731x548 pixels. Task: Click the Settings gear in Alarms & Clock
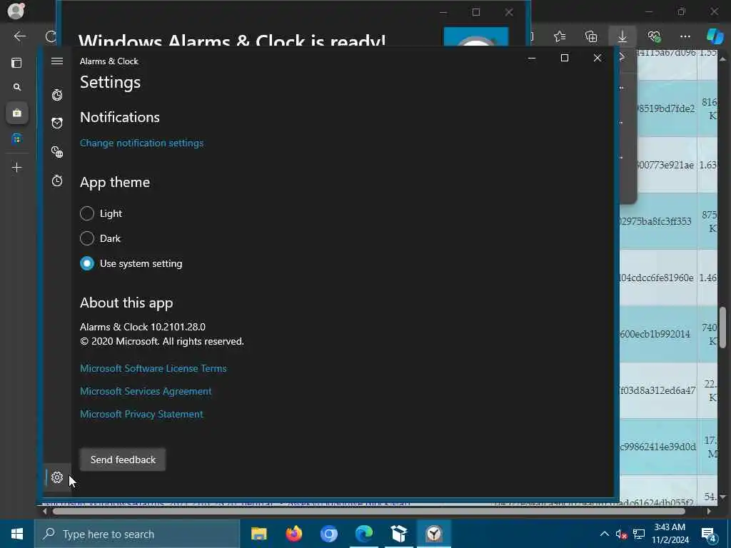coord(57,477)
